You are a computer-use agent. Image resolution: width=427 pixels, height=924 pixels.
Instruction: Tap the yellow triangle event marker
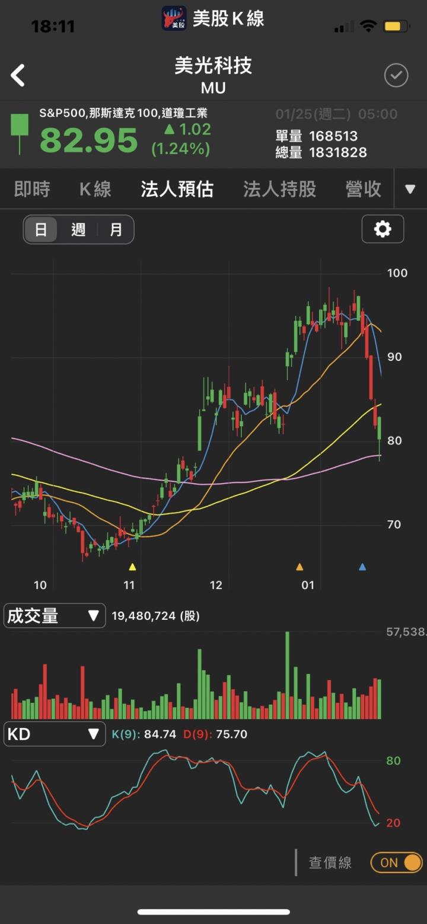click(x=132, y=567)
